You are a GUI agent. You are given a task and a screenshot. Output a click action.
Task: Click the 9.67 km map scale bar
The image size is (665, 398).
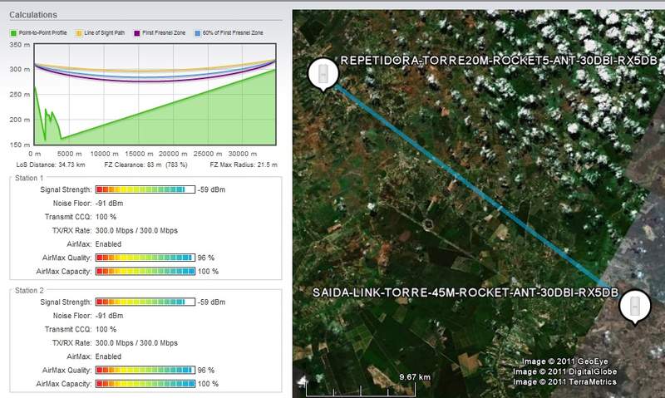pyautogui.click(x=361, y=391)
